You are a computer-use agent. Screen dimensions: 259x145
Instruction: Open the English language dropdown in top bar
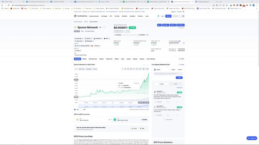coord(174,12)
